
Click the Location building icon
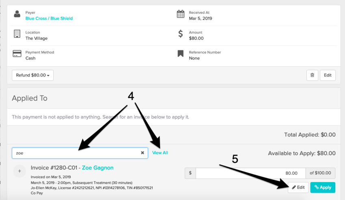tap(17, 34)
